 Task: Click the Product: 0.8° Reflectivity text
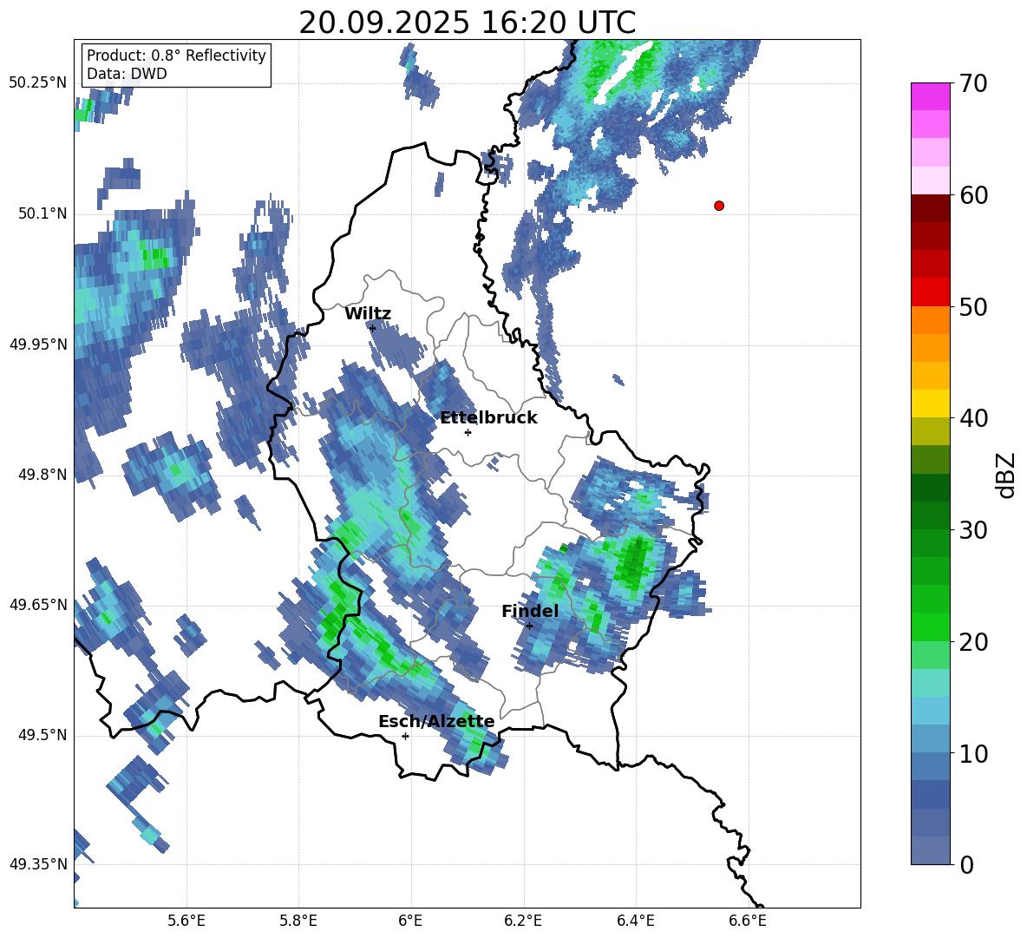[x=176, y=55]
